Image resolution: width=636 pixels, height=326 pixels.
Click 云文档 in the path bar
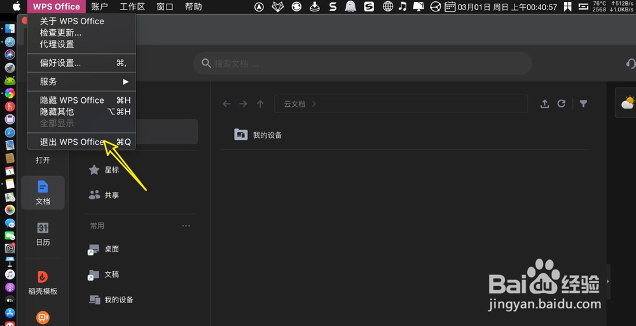click(x=294, y=104)
